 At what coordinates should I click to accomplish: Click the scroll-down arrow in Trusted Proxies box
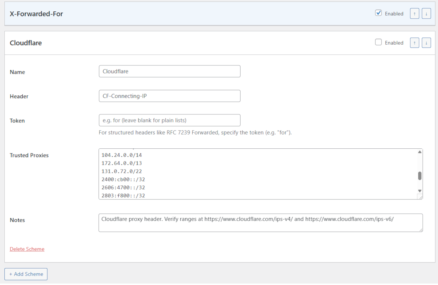tap(419, 191)
